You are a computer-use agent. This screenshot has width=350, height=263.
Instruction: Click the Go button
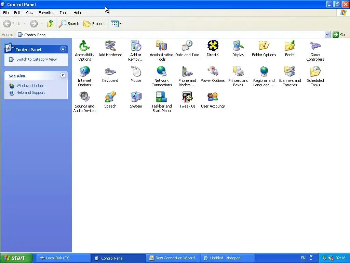click(x=339, y=35)
